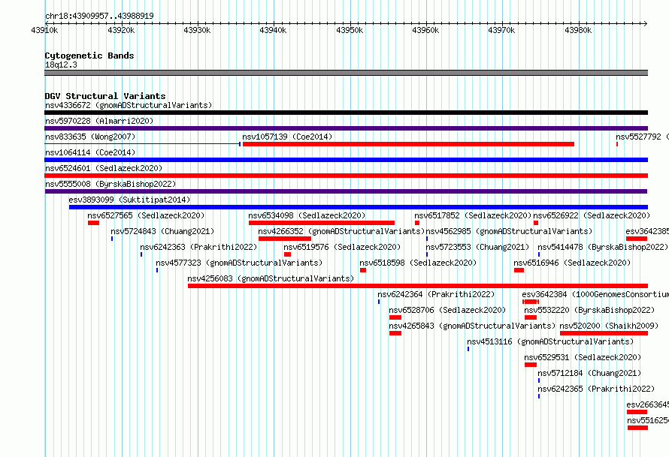Click the red bar under nsv4265843
The height and width of the screenshot is (457, 669).
click(395, 333)
